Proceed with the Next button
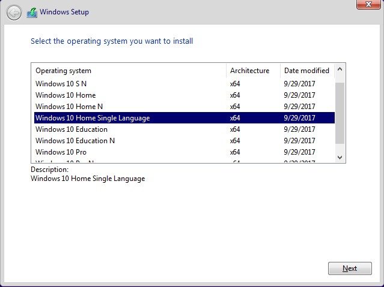The width and height of the screenshot is (384, 287). [x=350, y=268]
